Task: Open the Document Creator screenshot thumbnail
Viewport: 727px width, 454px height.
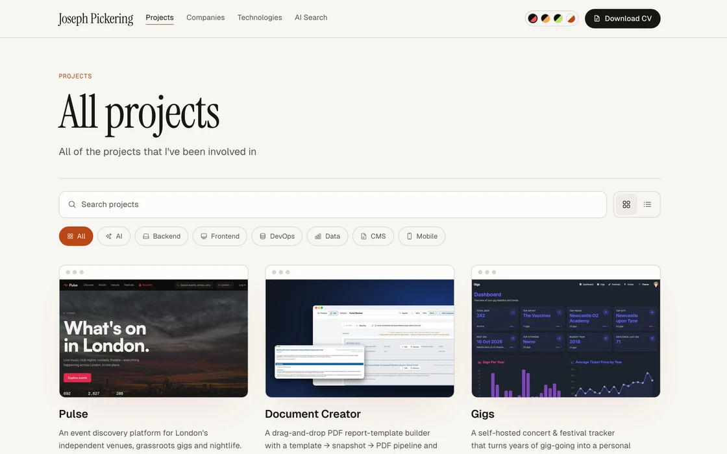Action: click(x=360, y=331)
